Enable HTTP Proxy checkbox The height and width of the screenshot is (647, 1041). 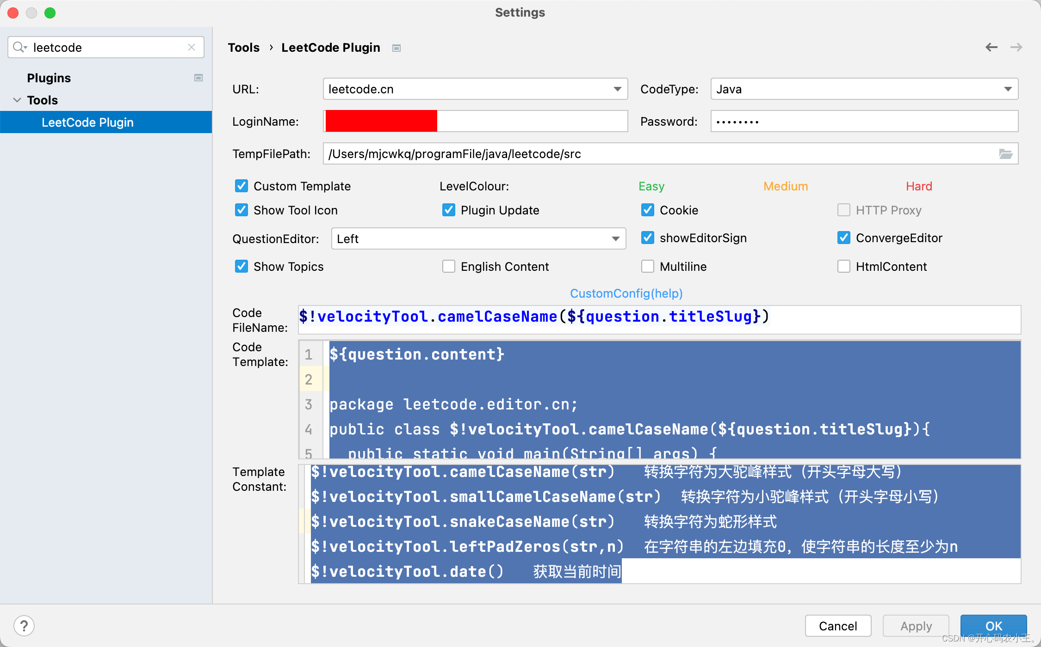pos(844,210)
